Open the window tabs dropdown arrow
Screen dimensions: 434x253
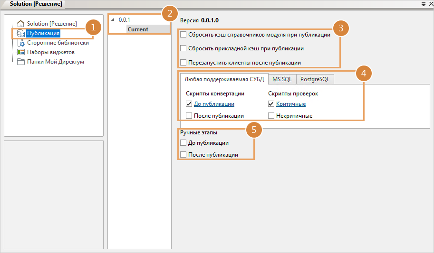click(423, 4)
